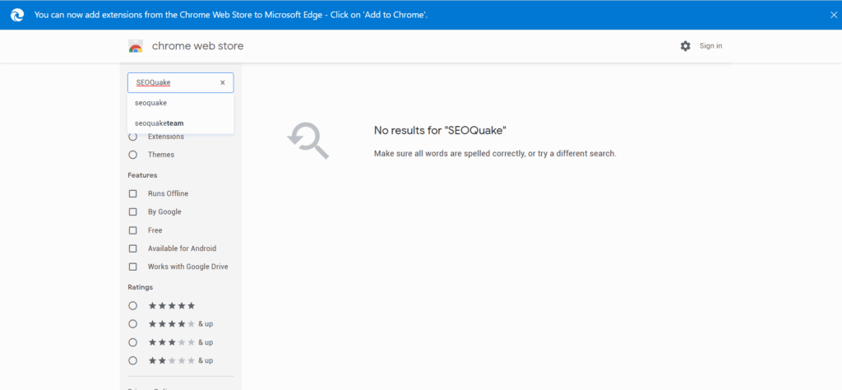Click the Chrome Web Store banner message text
The image size is (842, 390).
click(231, 15)
